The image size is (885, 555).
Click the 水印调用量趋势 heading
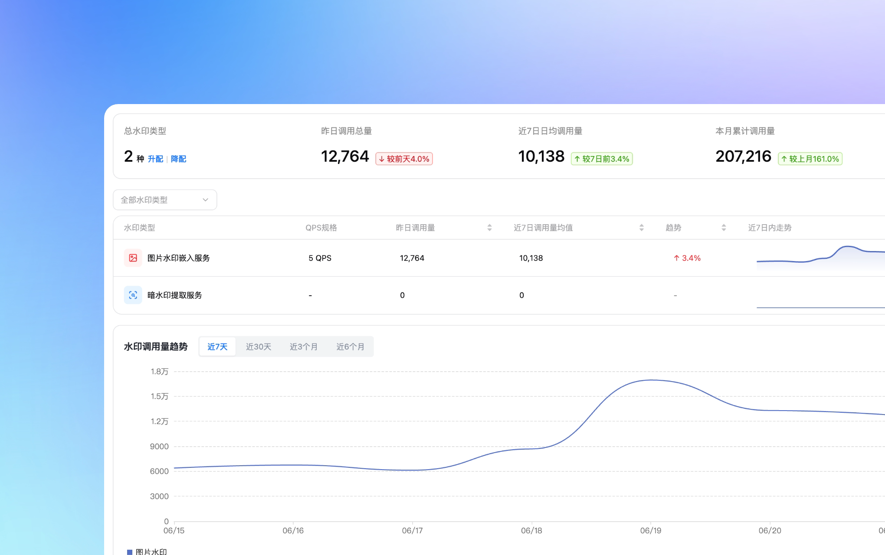156,346
